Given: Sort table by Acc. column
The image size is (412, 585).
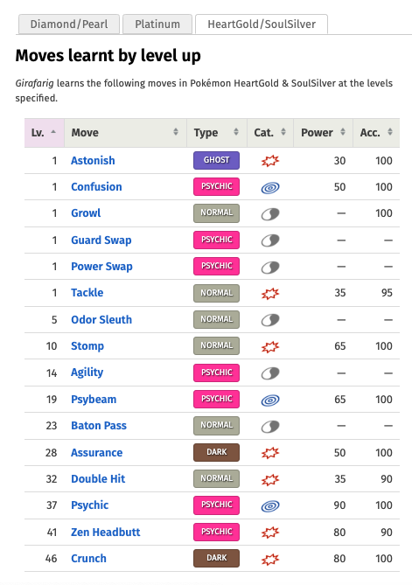Looking at the screenshot, I should (x=376, y=133).
